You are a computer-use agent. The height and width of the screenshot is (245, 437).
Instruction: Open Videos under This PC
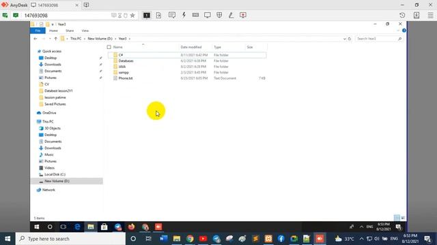point(49,168)
